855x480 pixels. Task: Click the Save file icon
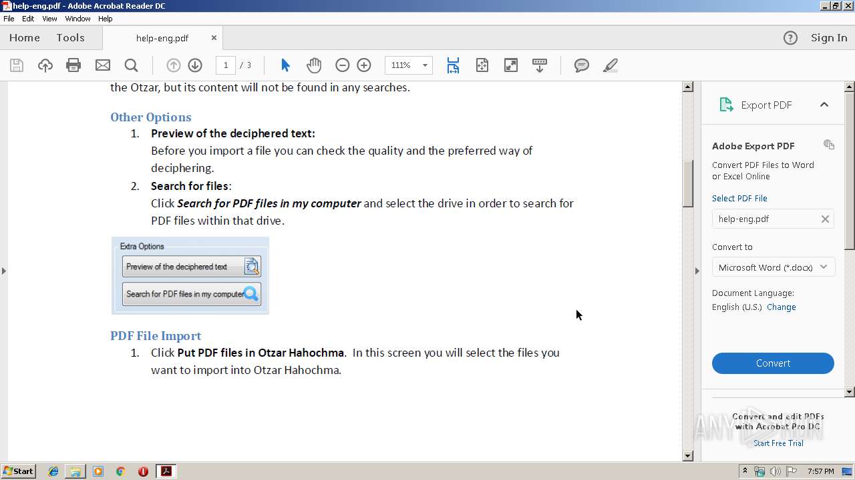[17, 65]
